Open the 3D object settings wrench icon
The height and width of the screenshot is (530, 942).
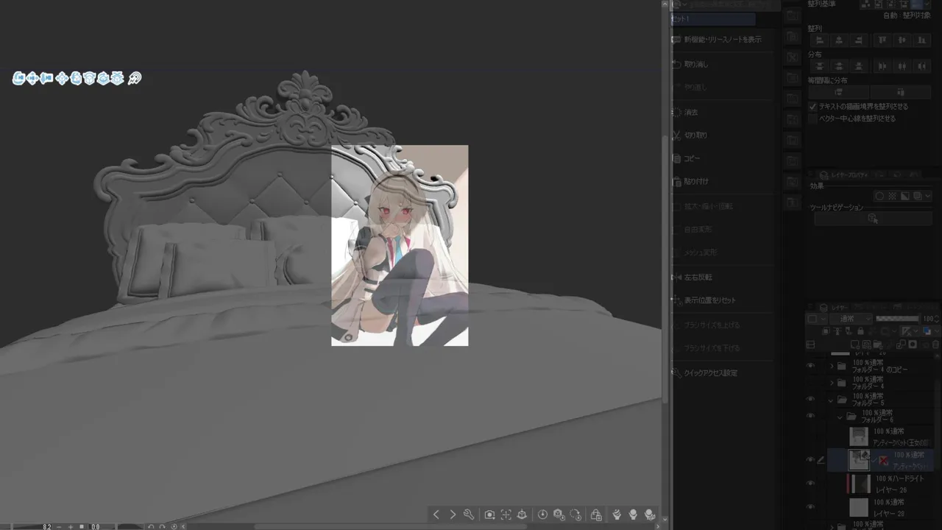point(469,515)
